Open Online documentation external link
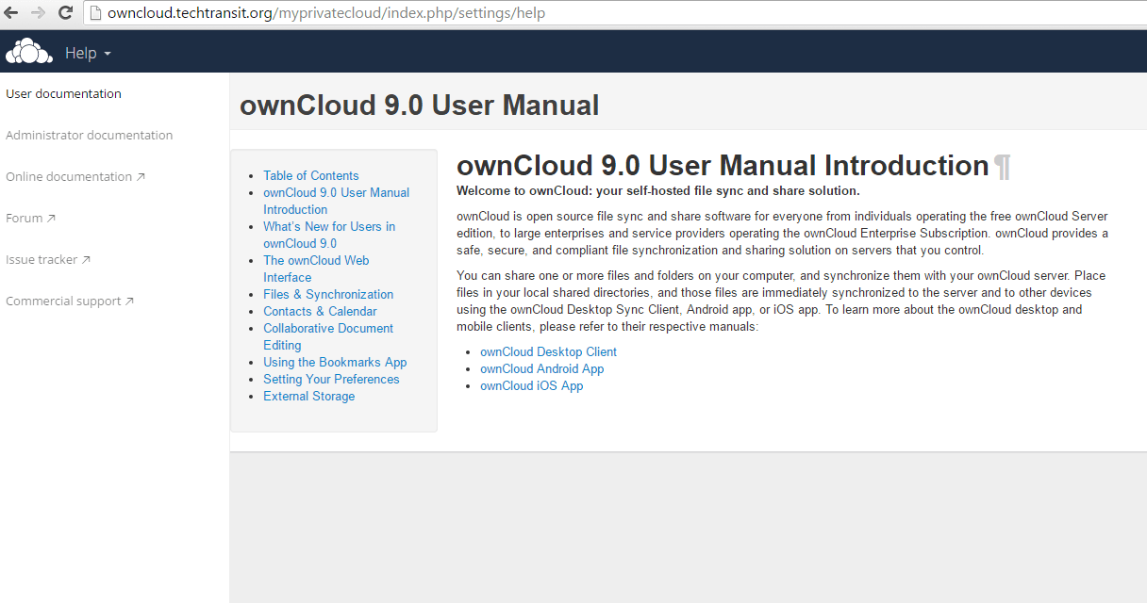The image size is (1147, 603). click(75, 176)
